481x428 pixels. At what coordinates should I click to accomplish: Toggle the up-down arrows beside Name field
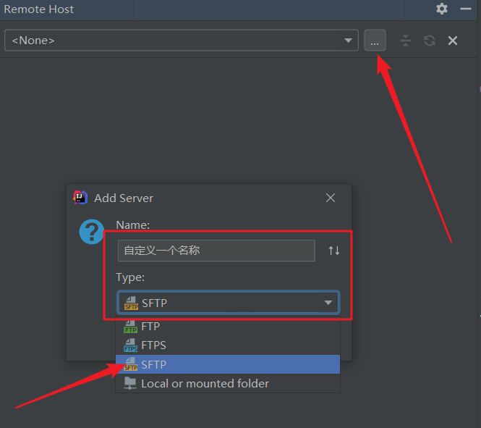333,251
